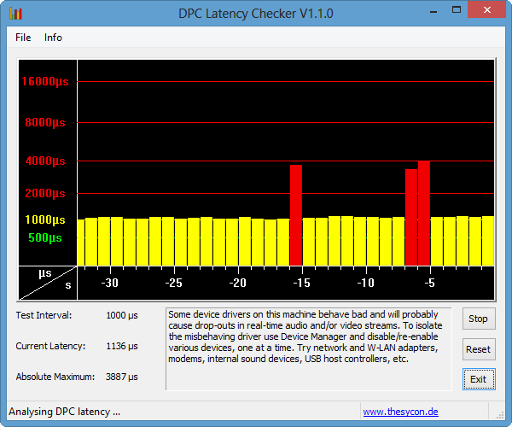Viewport: 512px width, 427px height.
Task: Click the 2000µs axis label
Action: click(45, 193)
